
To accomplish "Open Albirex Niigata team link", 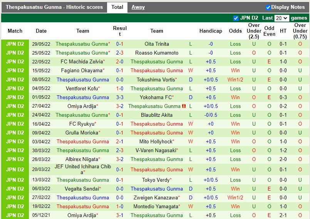I will [x=82, y=159].
